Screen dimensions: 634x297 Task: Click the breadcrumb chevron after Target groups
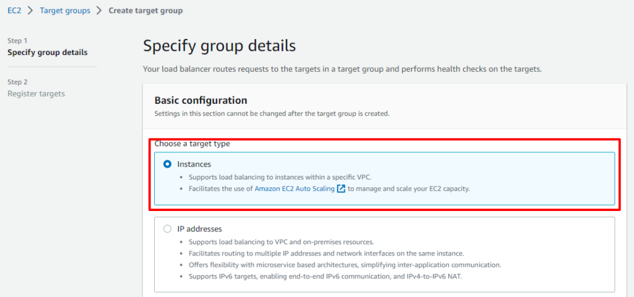(100, 11)
